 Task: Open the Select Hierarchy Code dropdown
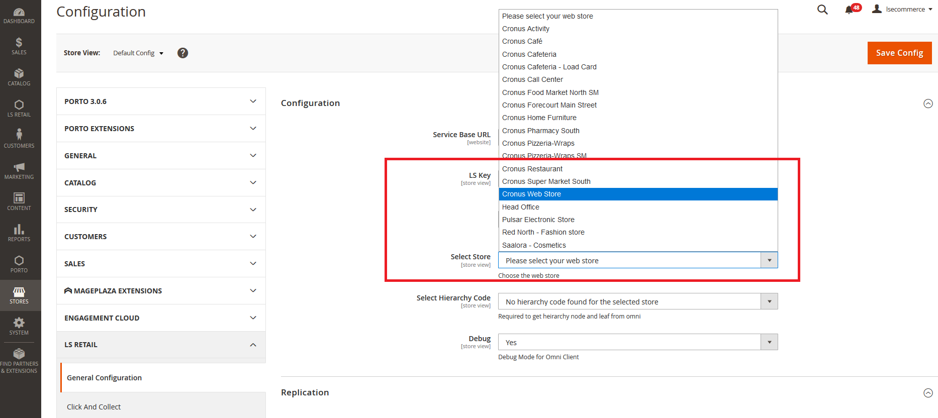click(637, 301)
